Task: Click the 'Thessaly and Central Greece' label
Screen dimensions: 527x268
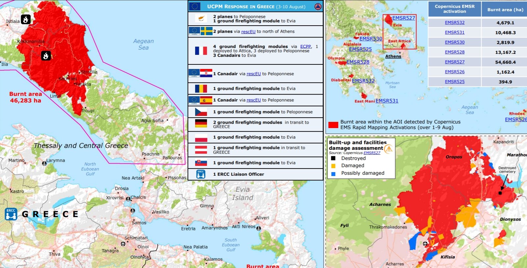Action: pos(81,145)
